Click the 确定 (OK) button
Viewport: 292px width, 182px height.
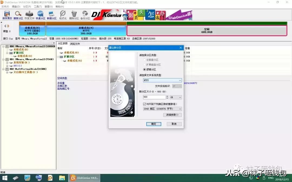154,124
